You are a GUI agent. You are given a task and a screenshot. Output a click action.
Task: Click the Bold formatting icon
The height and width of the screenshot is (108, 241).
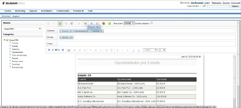click(118, 50)
